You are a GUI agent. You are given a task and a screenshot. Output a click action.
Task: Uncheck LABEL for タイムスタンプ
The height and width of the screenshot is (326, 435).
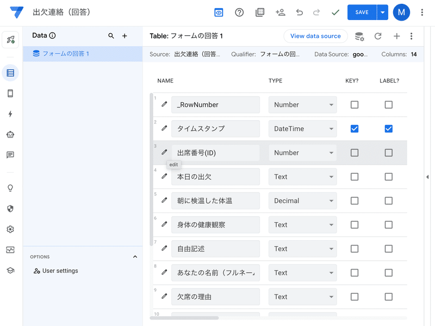click(388, 129)
